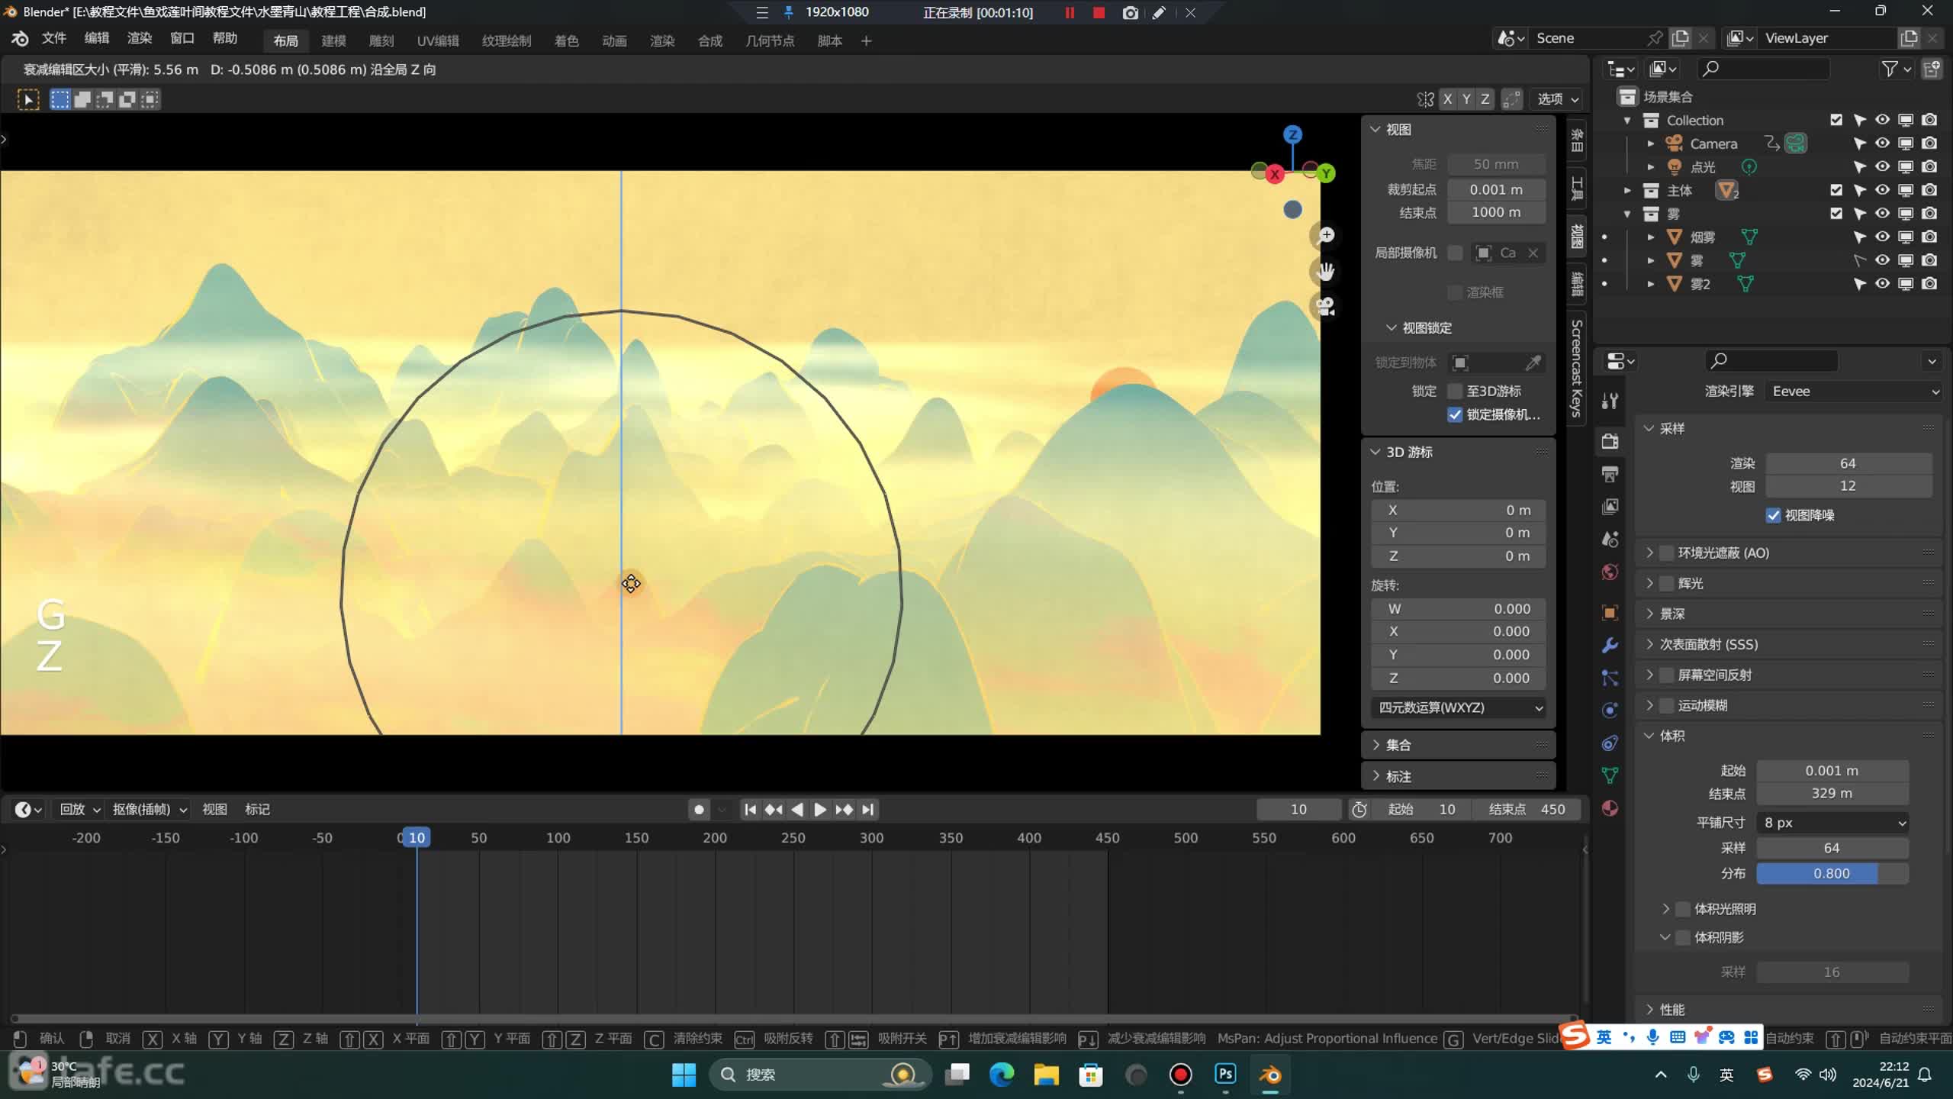Uncheck 锁定摄像机 to view checkbox

point(1455,414)
